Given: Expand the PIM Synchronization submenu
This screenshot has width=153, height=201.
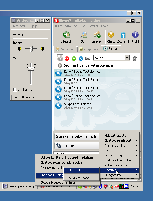Looking at the screenshot, I should [x=119, y=160].
